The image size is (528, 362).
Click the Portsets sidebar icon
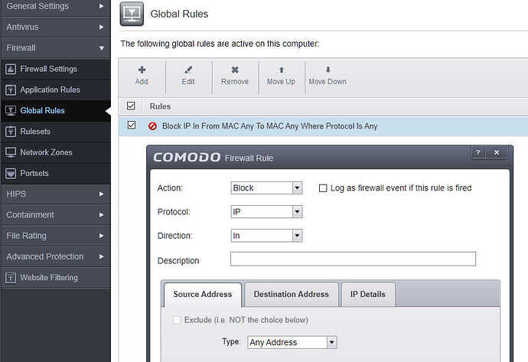(11, 174)
